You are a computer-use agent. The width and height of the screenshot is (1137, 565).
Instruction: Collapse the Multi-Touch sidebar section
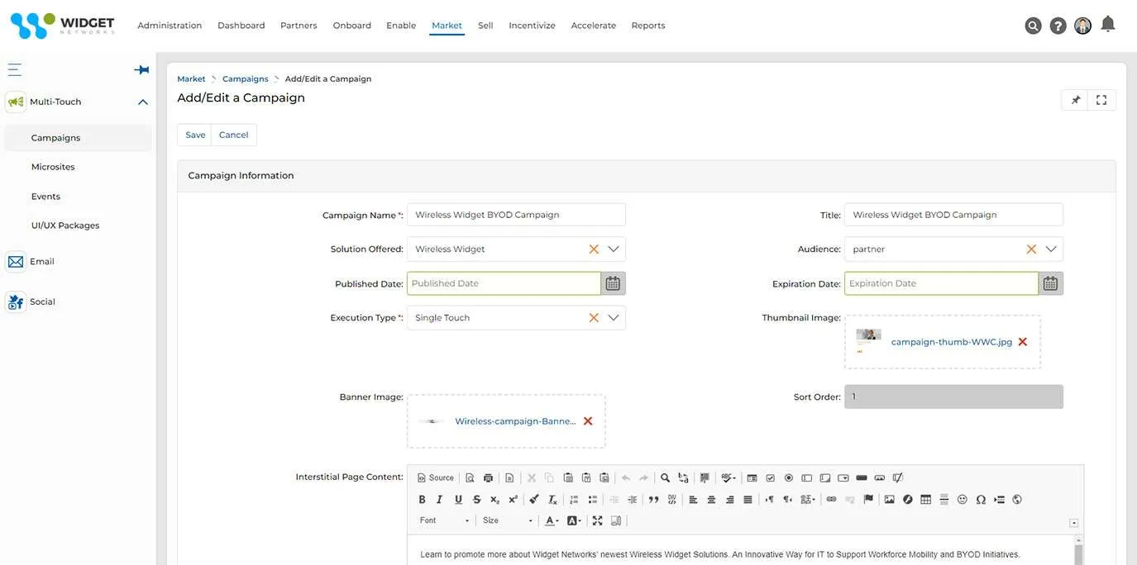coord(142,102)
